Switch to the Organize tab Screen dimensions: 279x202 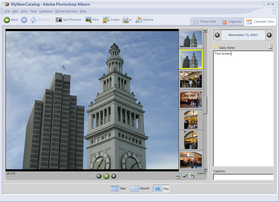pyautogui.click(x=231, y=22)
